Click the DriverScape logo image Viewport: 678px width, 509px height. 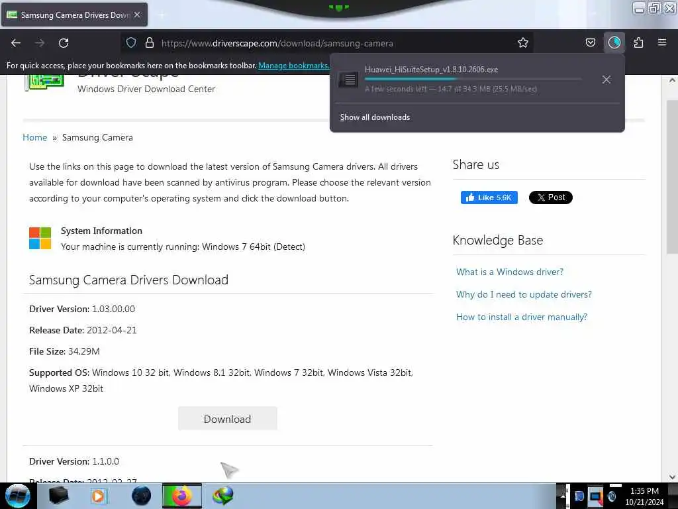coord(44,82)
